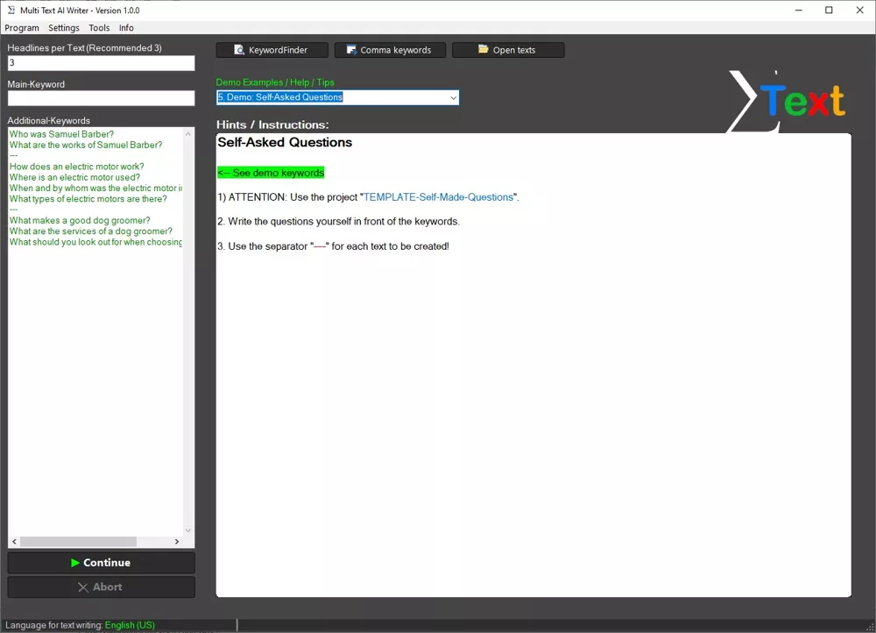Minimize the Multi Text AI Writer window
Screen dimensions: 876x633
tap(799, 10)
